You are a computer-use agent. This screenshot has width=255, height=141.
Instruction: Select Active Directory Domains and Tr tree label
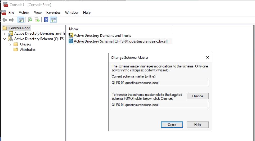pyautogui.click(x=40, y=34)
